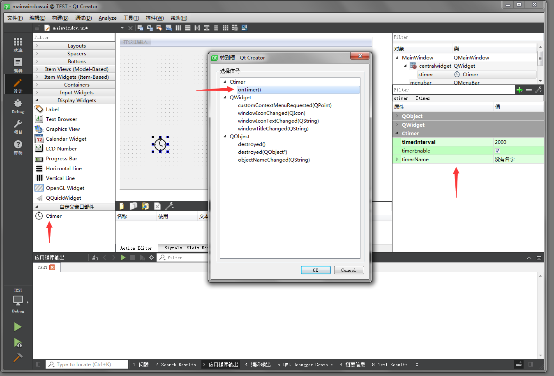Screen dimensions: 554x376
Task: Expand the QWidget property group
Action: click(x=397, y=125)
